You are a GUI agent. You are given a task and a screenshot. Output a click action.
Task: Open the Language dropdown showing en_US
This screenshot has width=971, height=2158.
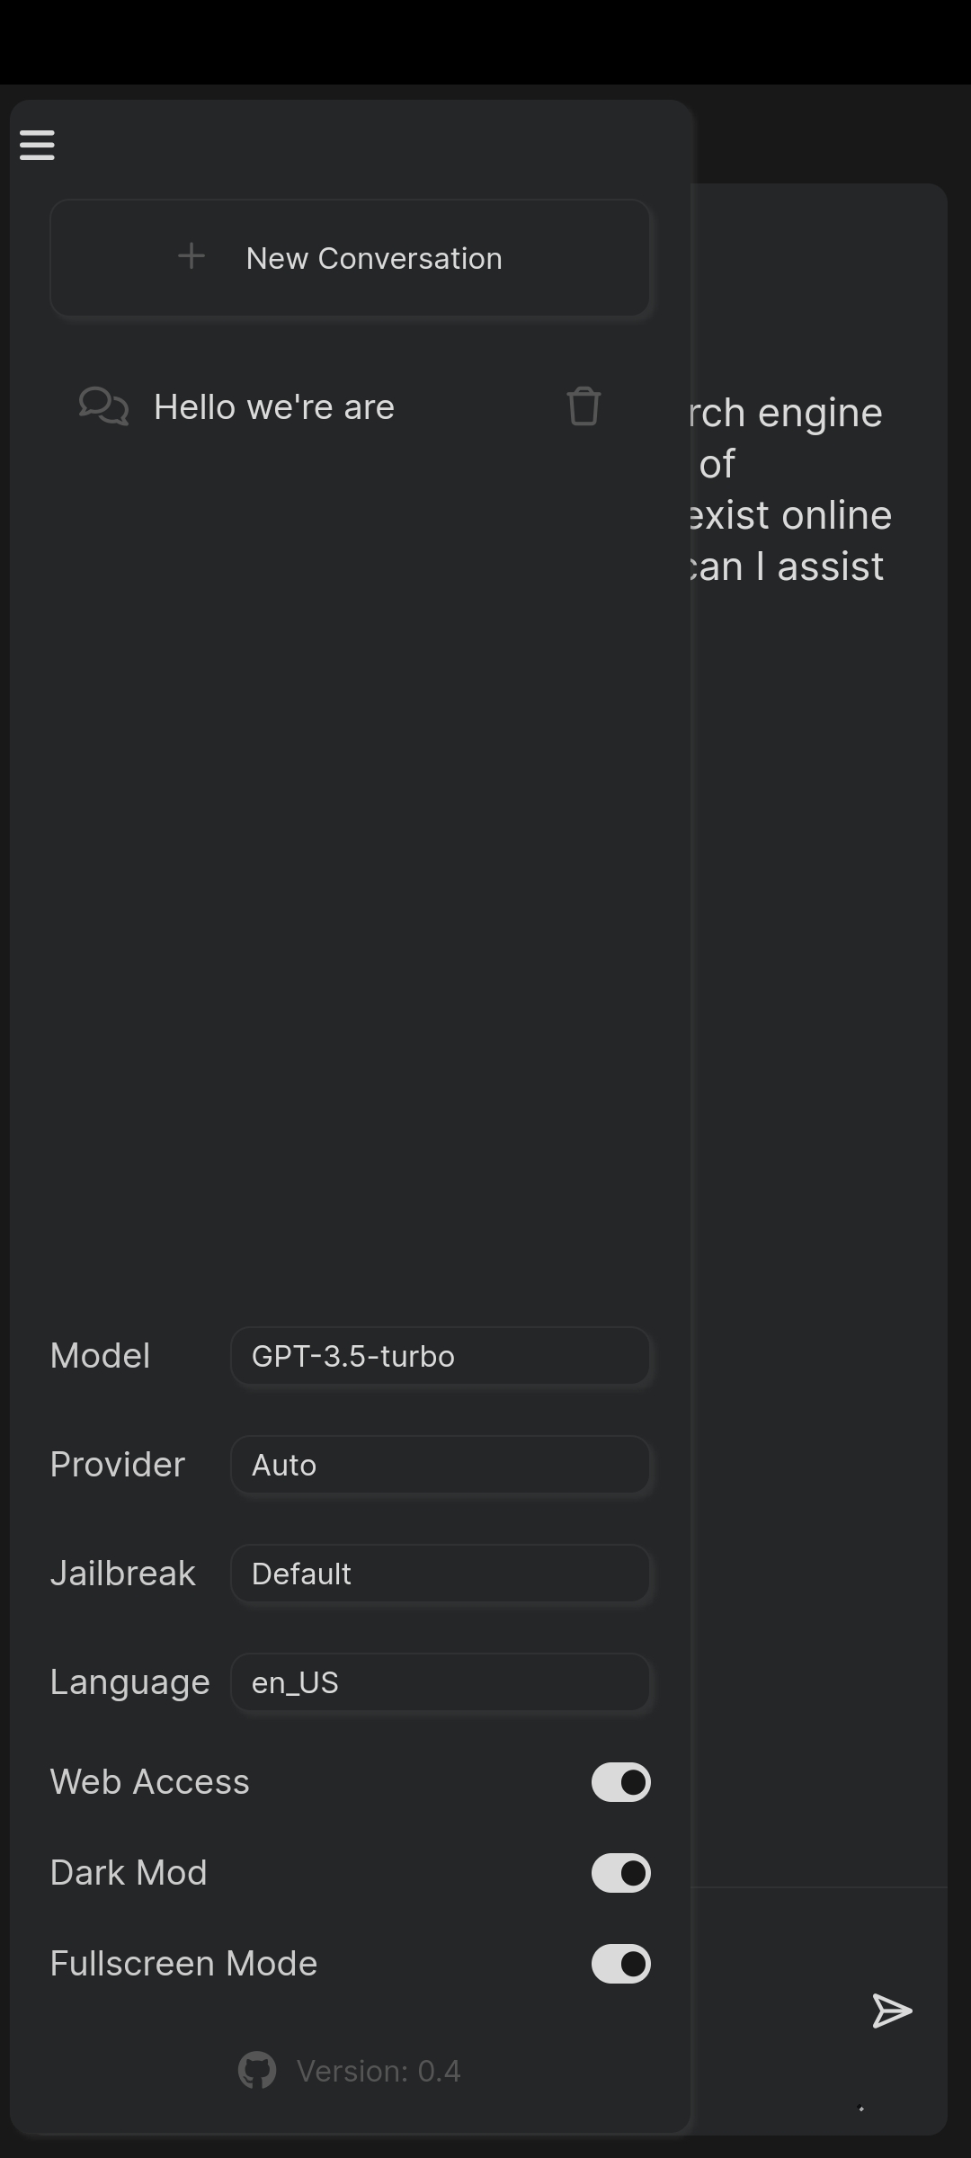click(x=440, y=1682)
